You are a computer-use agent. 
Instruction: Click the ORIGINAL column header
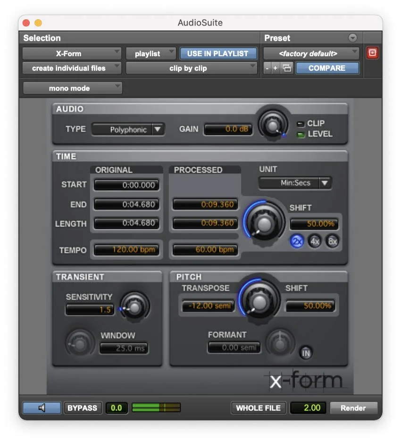[x=114, y=170]
